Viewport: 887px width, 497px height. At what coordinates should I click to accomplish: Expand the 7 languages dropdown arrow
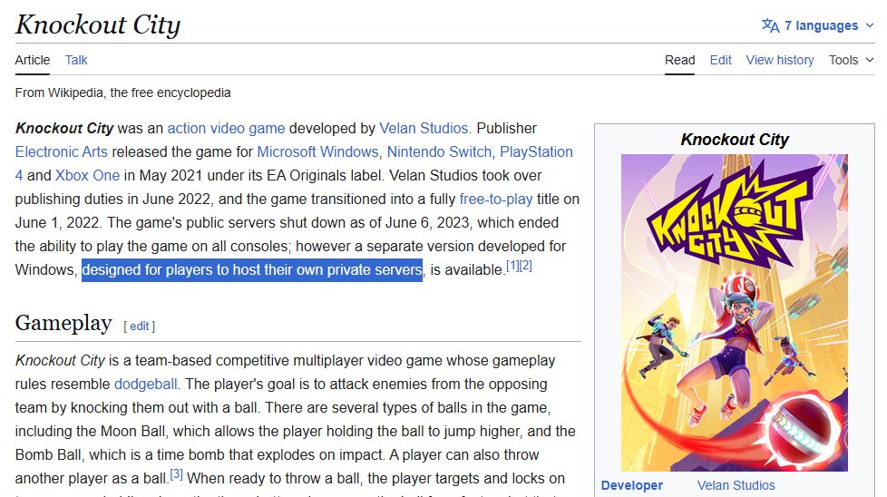coord(870,25)
